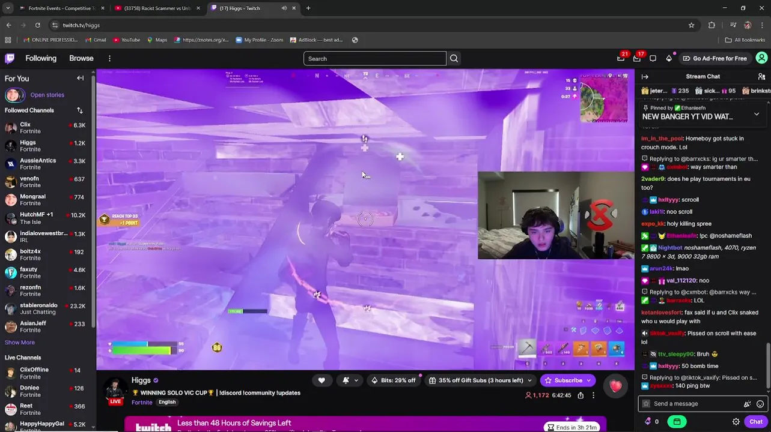Collapse the Stream Chat panel
The width and height of the screenshot is (771, 432).
645,76
